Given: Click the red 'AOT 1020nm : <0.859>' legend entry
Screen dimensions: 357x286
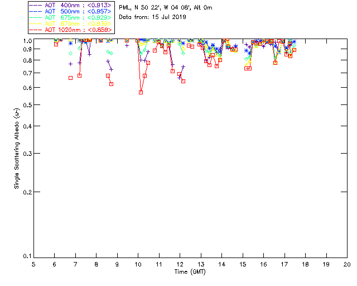Looking at the screenshot, I should point(70,30).
